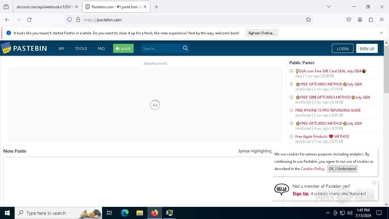Select the Pastebin.com tab
This screenshot has width=389, height=219.
point(116,7)
